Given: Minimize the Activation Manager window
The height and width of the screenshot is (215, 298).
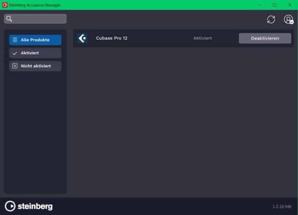Looking at the screenshot, I should [259, 5].
